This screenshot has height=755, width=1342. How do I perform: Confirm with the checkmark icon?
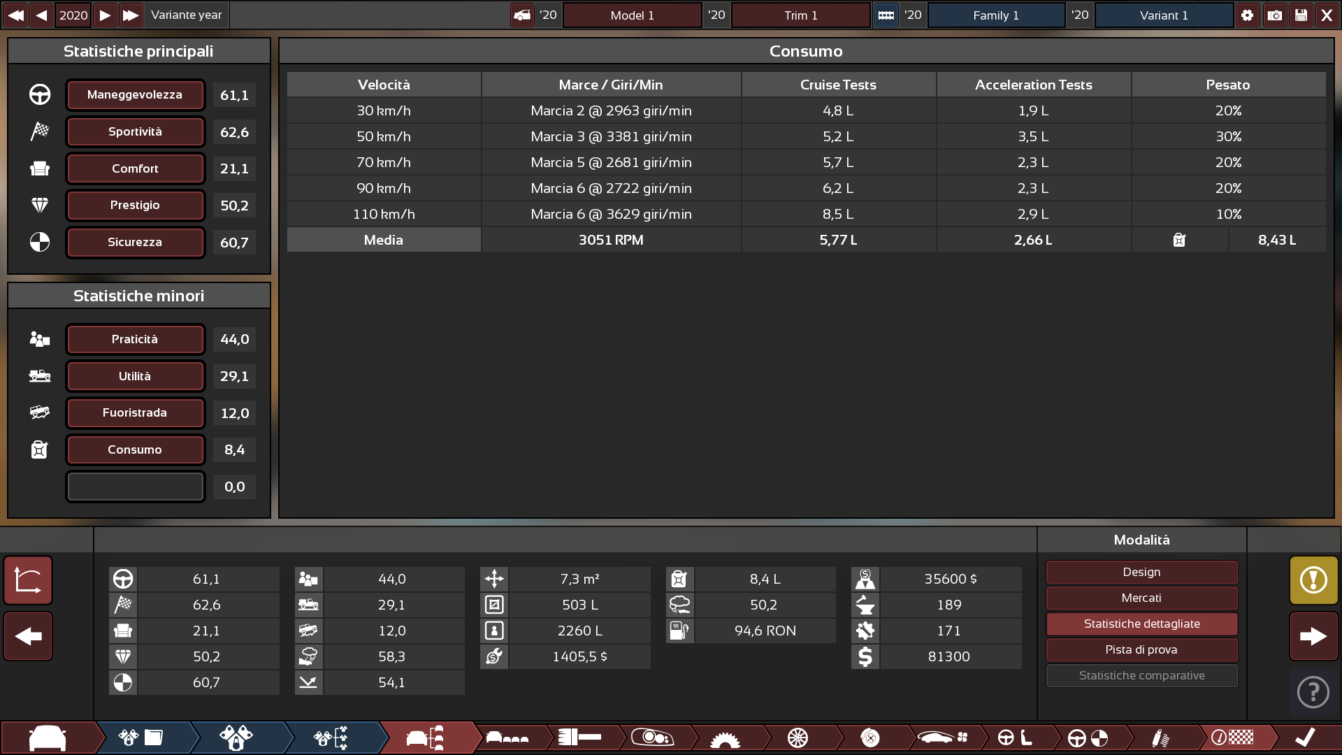(x=1304, y=738)
